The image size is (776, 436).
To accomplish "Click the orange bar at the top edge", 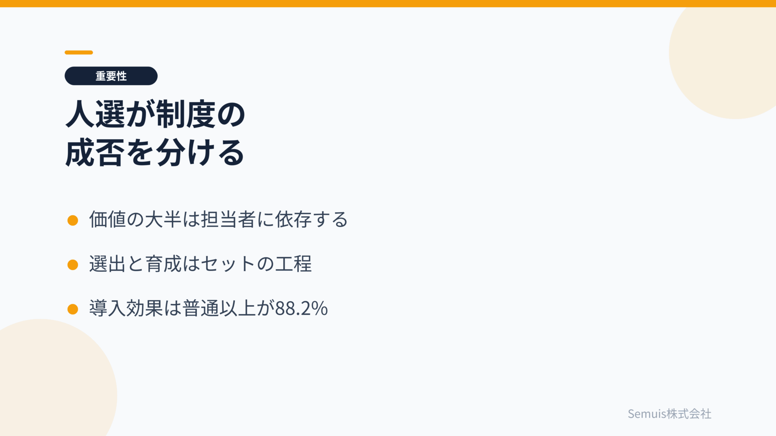I will coord(388,4).
